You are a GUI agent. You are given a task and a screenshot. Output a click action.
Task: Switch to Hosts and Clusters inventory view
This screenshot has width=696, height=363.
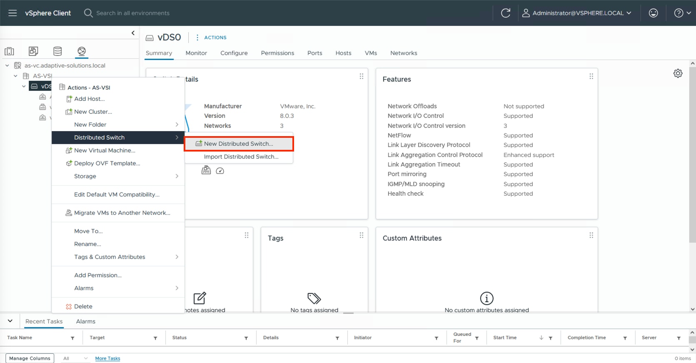(x=9, y=51)
